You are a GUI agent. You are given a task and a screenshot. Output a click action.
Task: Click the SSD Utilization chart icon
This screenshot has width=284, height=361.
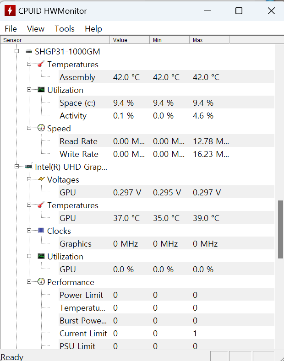tap(41, 90)
